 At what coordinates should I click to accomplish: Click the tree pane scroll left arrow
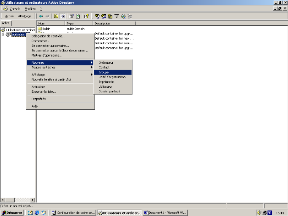pos(3,200)
